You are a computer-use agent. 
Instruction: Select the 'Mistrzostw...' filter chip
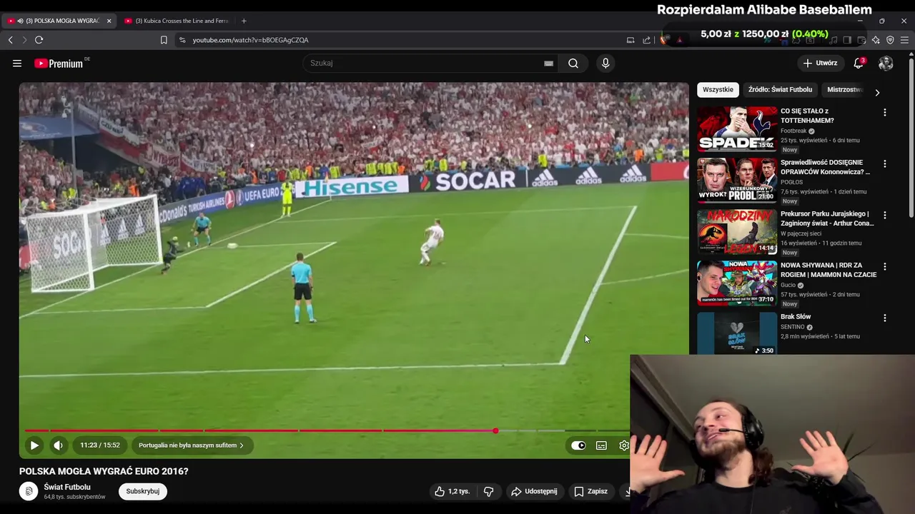click(x=845, y=90)
